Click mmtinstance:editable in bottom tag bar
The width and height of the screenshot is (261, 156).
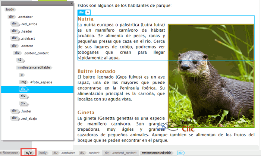coord(156,153)
